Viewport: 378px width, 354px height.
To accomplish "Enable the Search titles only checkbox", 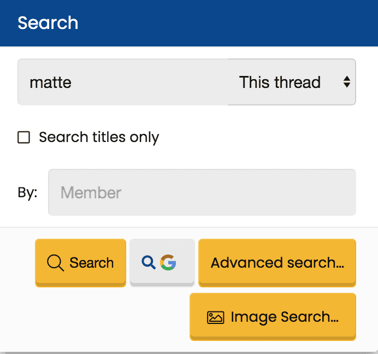I will [x=23, y=138].
